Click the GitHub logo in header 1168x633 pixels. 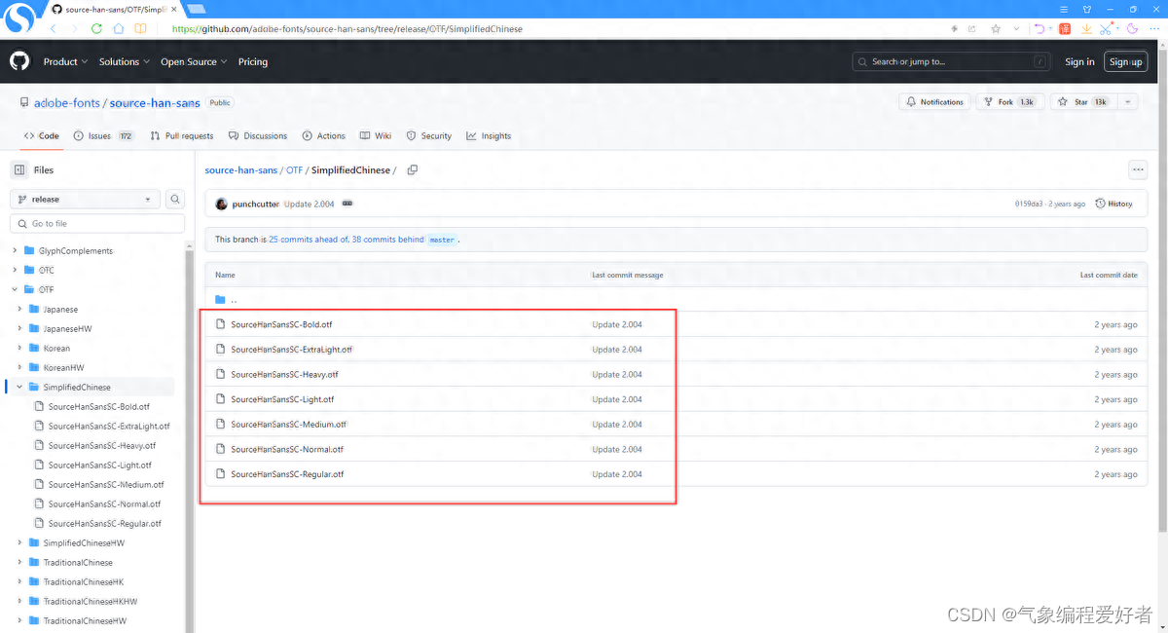click(x=19, y=61)
